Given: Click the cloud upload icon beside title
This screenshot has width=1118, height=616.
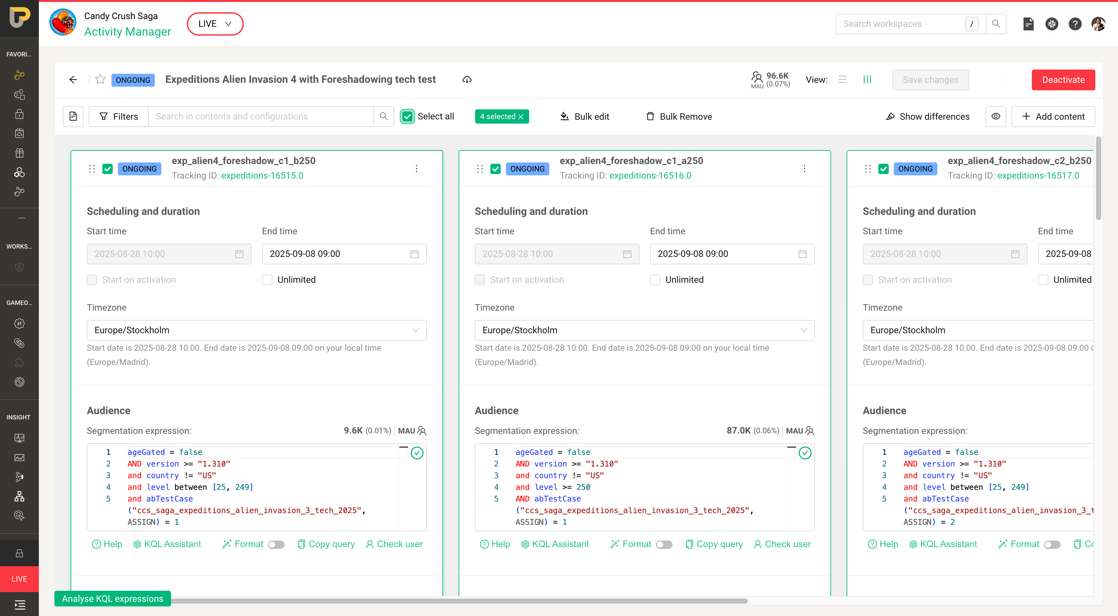Looking at the screenshot, I should (467, 80).
